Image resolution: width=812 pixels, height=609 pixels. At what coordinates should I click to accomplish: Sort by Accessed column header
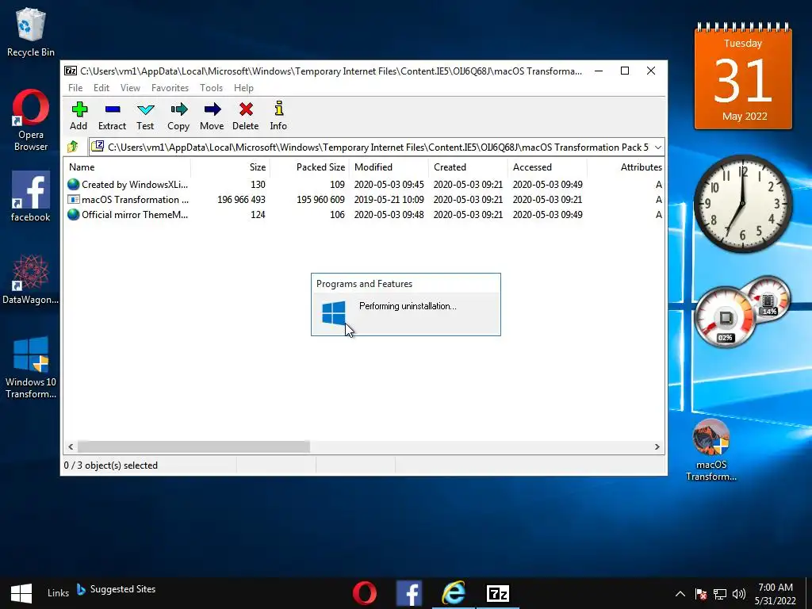(x=547, y=167)
